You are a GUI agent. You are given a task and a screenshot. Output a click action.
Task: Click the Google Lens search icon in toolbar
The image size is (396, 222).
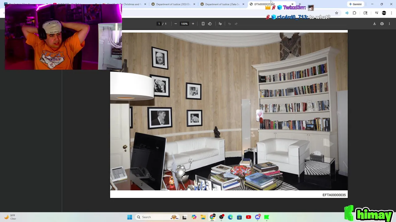click(x=365, y=13)
